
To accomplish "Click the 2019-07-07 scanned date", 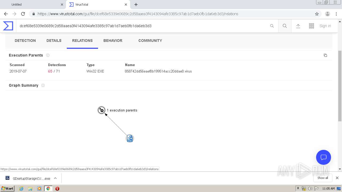I will pyautogui.click(x=18, y=71).
